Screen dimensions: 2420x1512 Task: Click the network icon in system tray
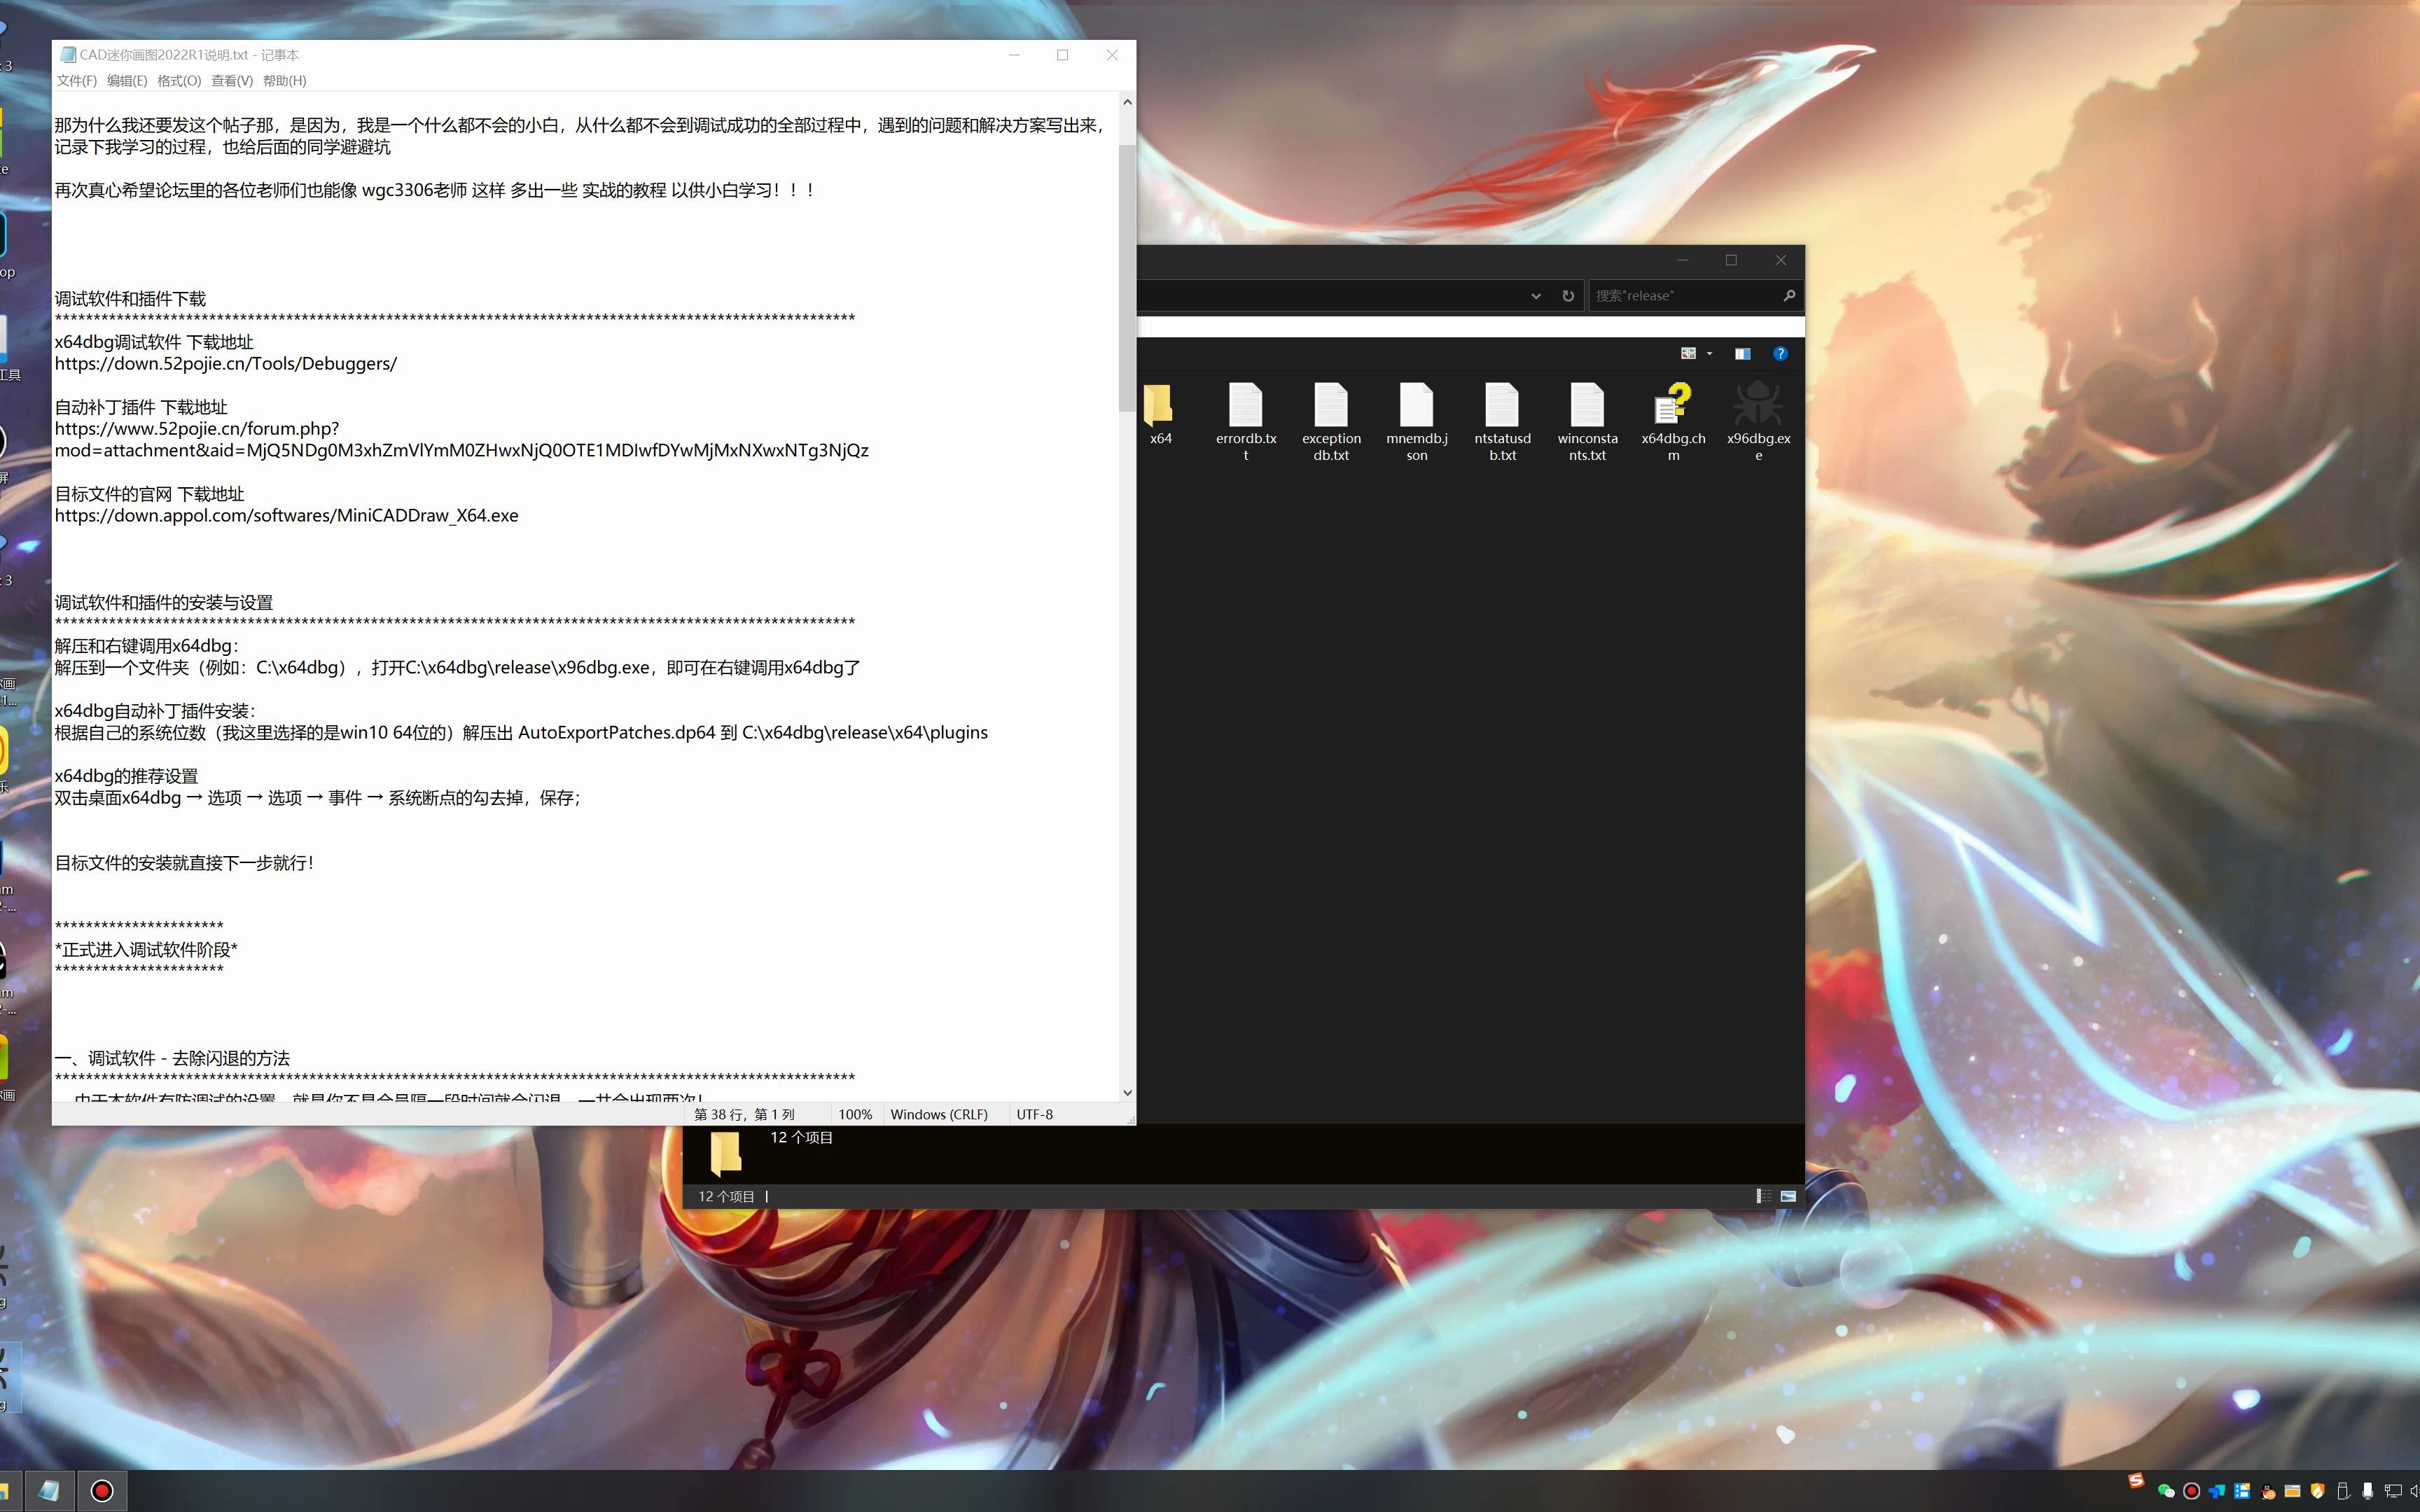click(2393, 1491)
